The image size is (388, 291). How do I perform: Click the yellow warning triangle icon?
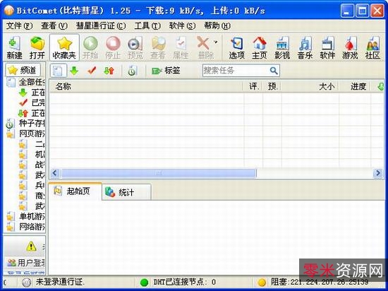coord(32,247)
